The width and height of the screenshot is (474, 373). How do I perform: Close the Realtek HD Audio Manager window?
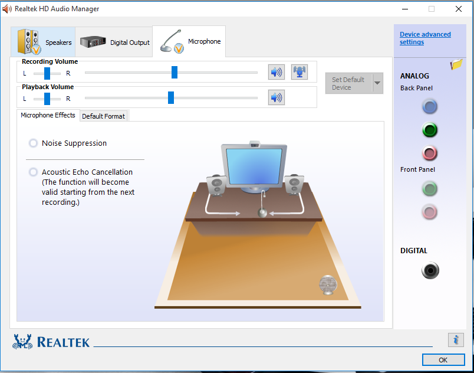click(458, 9)
